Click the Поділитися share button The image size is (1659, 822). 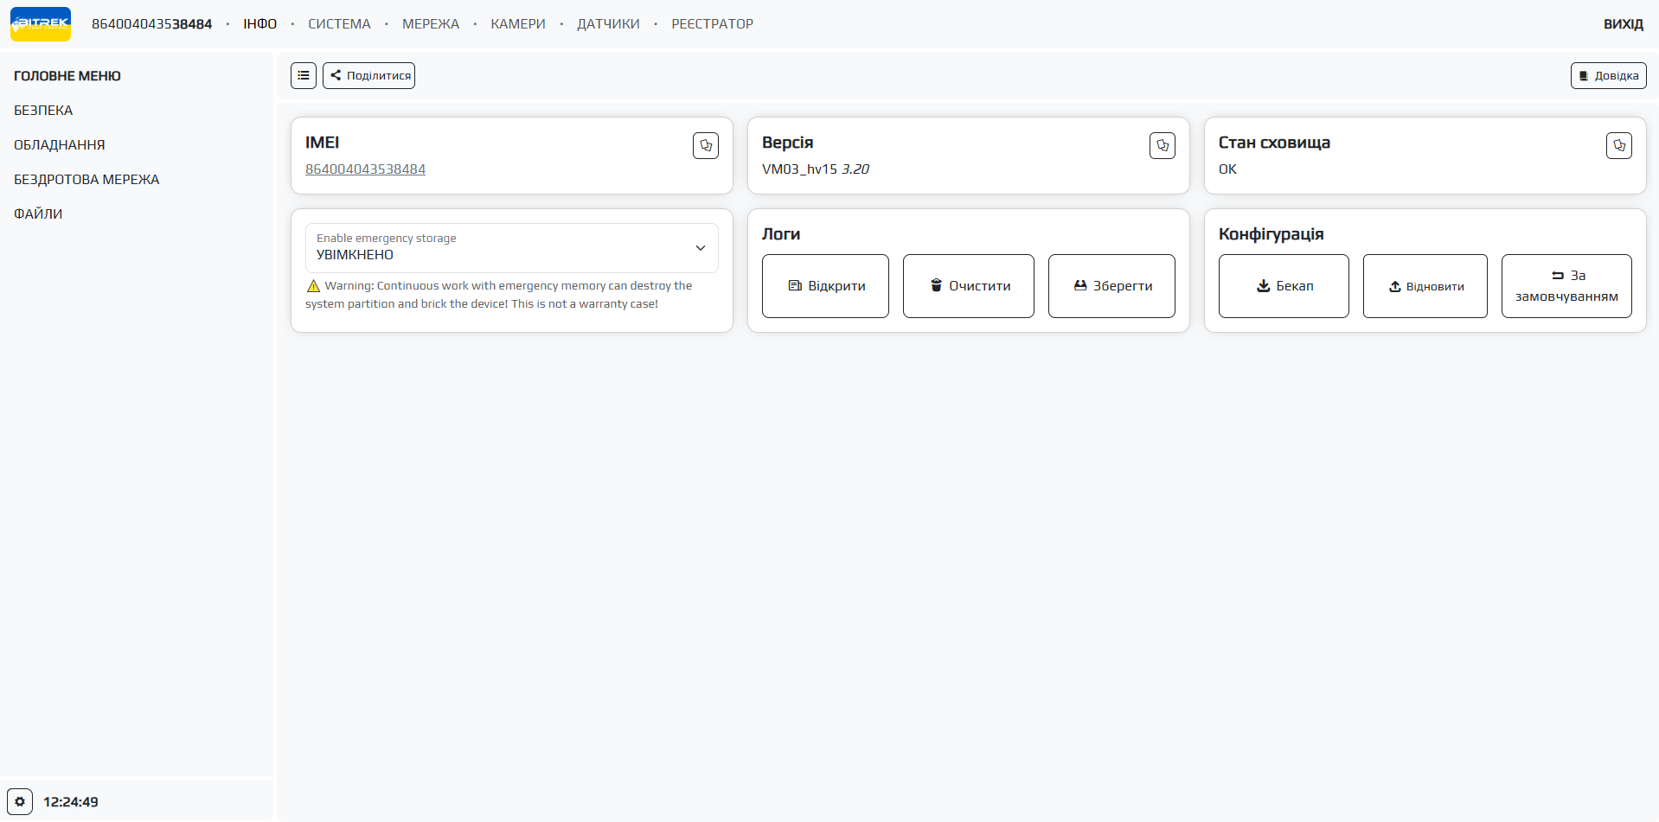click(x=369, y=76)
